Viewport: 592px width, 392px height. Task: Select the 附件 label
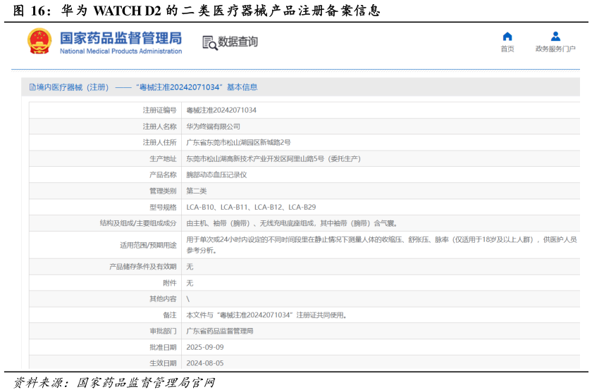(x=170, y=283)
